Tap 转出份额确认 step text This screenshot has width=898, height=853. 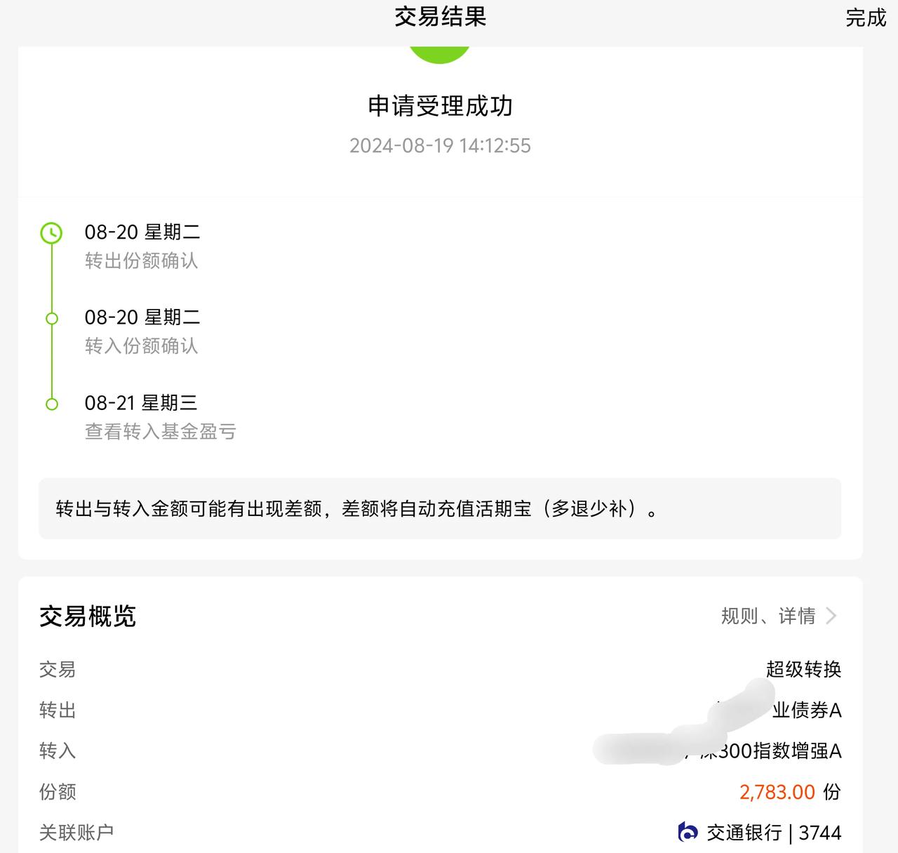pos(141,260)
